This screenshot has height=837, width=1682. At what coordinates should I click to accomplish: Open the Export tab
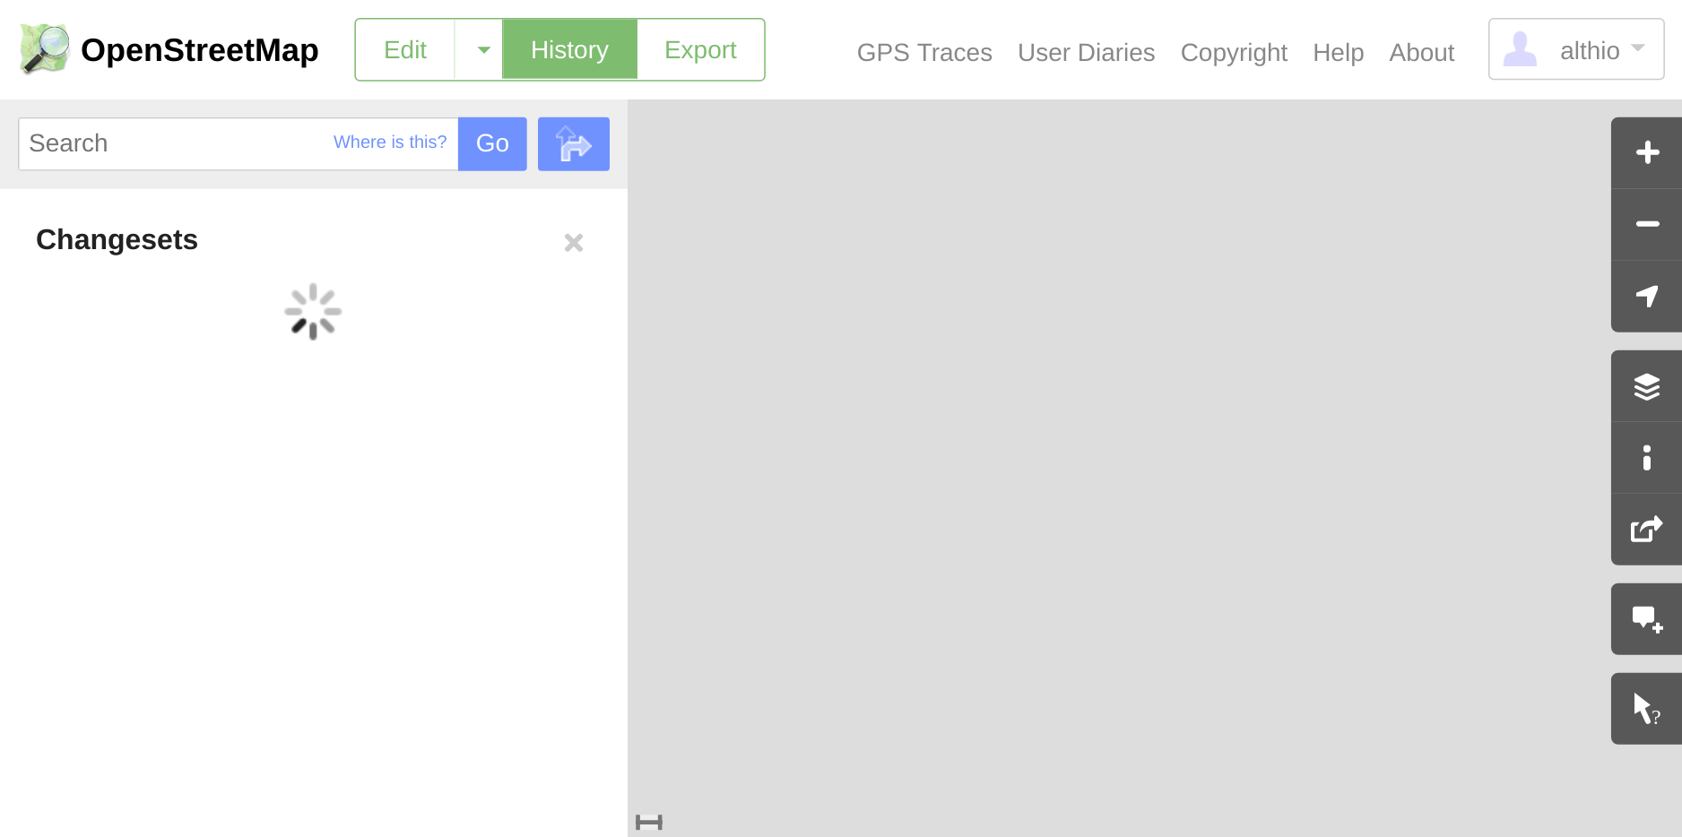[700, 50]
